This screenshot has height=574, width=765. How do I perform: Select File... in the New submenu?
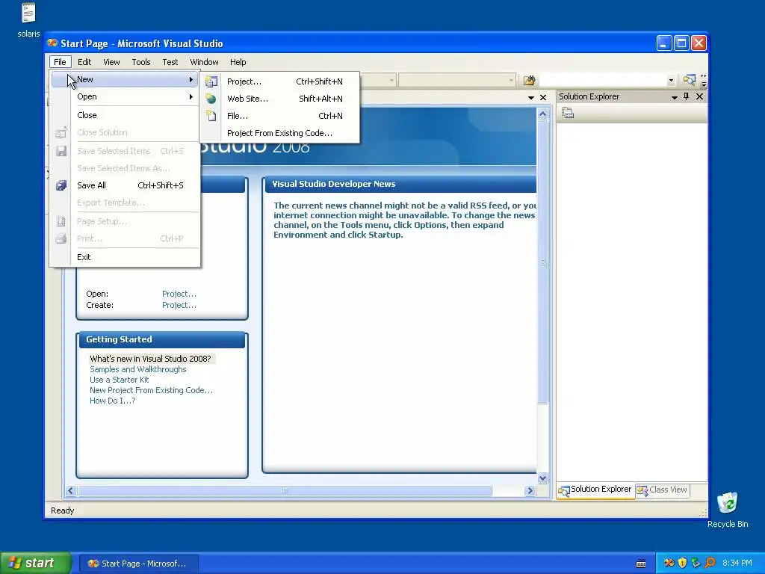(280, 116)
